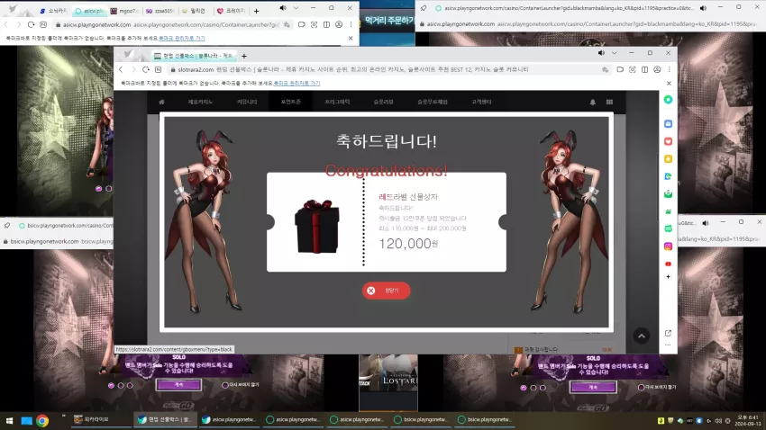The image size is (766, 430).
Task: Click the red 닫기 button in the congratulations popup
Action: [386, 291]
